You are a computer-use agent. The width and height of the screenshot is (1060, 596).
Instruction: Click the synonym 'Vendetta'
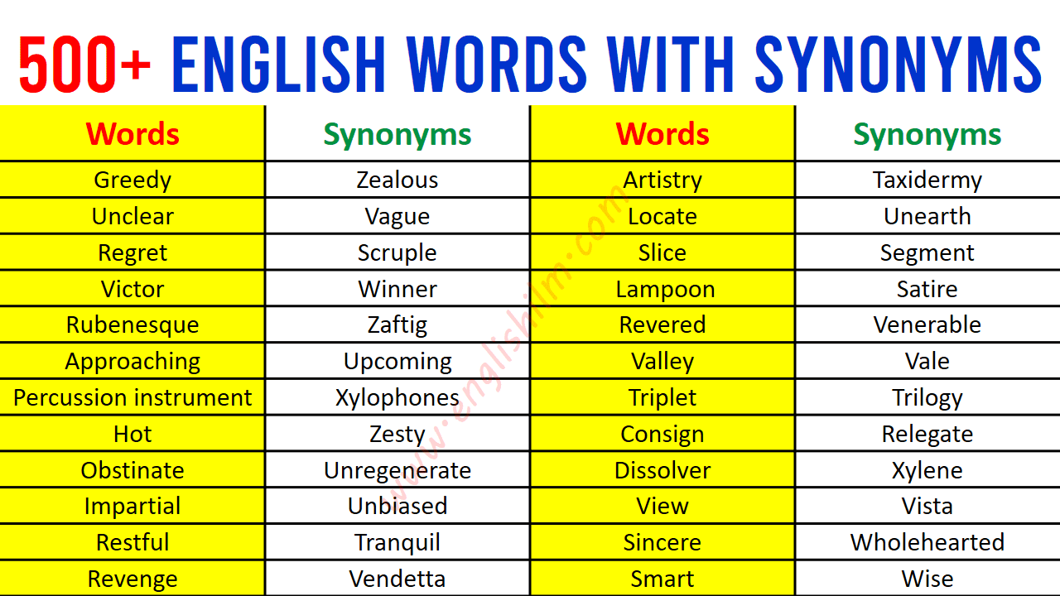tap(397, 579)
